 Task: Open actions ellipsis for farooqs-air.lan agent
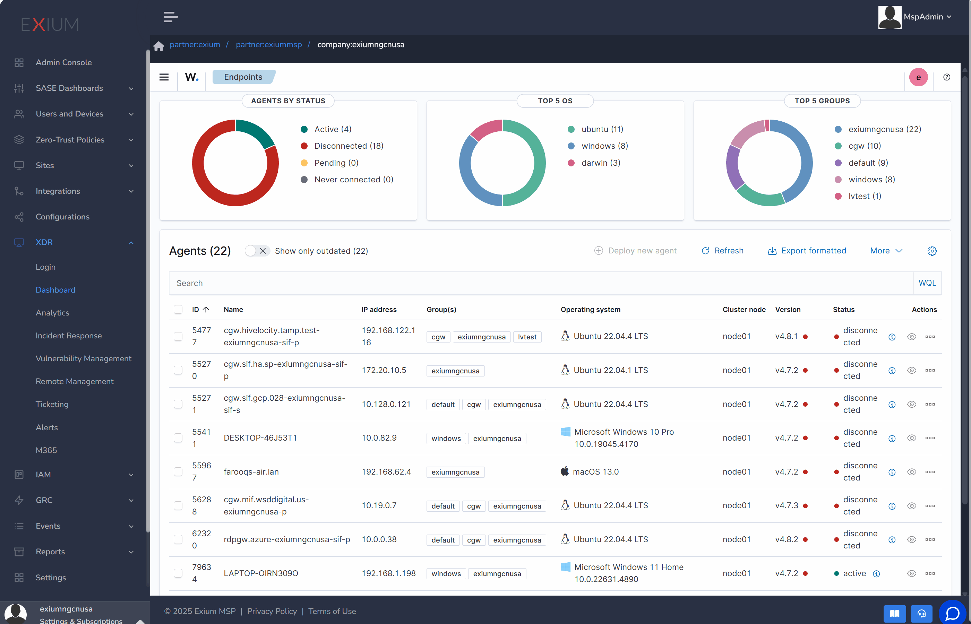point(930,472)
